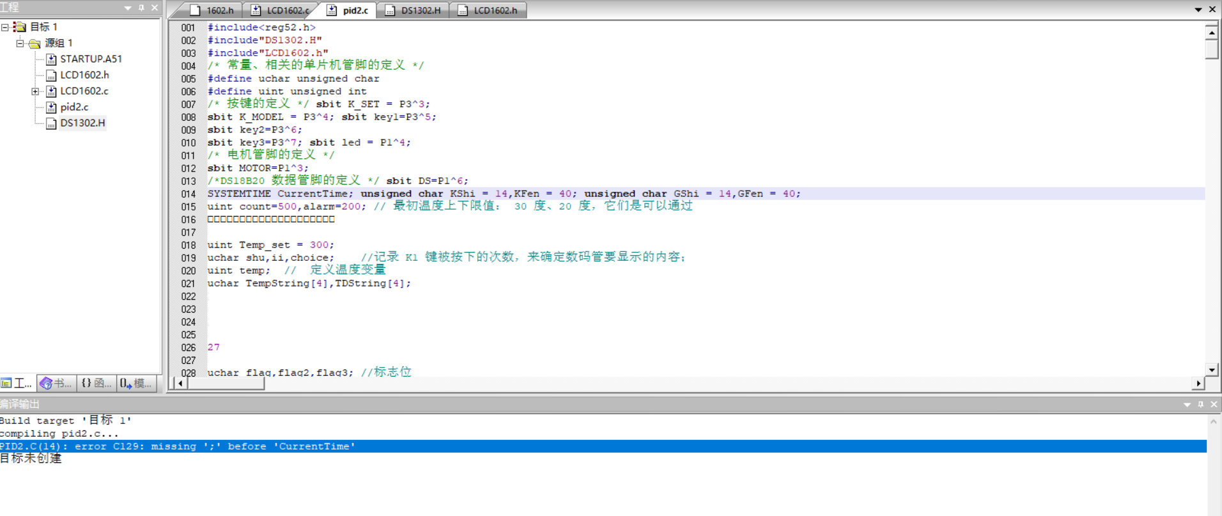Screen dimensions: 1222x516
Task: Open the project panel dropdown arrow
Action: (x=128, y=8)
